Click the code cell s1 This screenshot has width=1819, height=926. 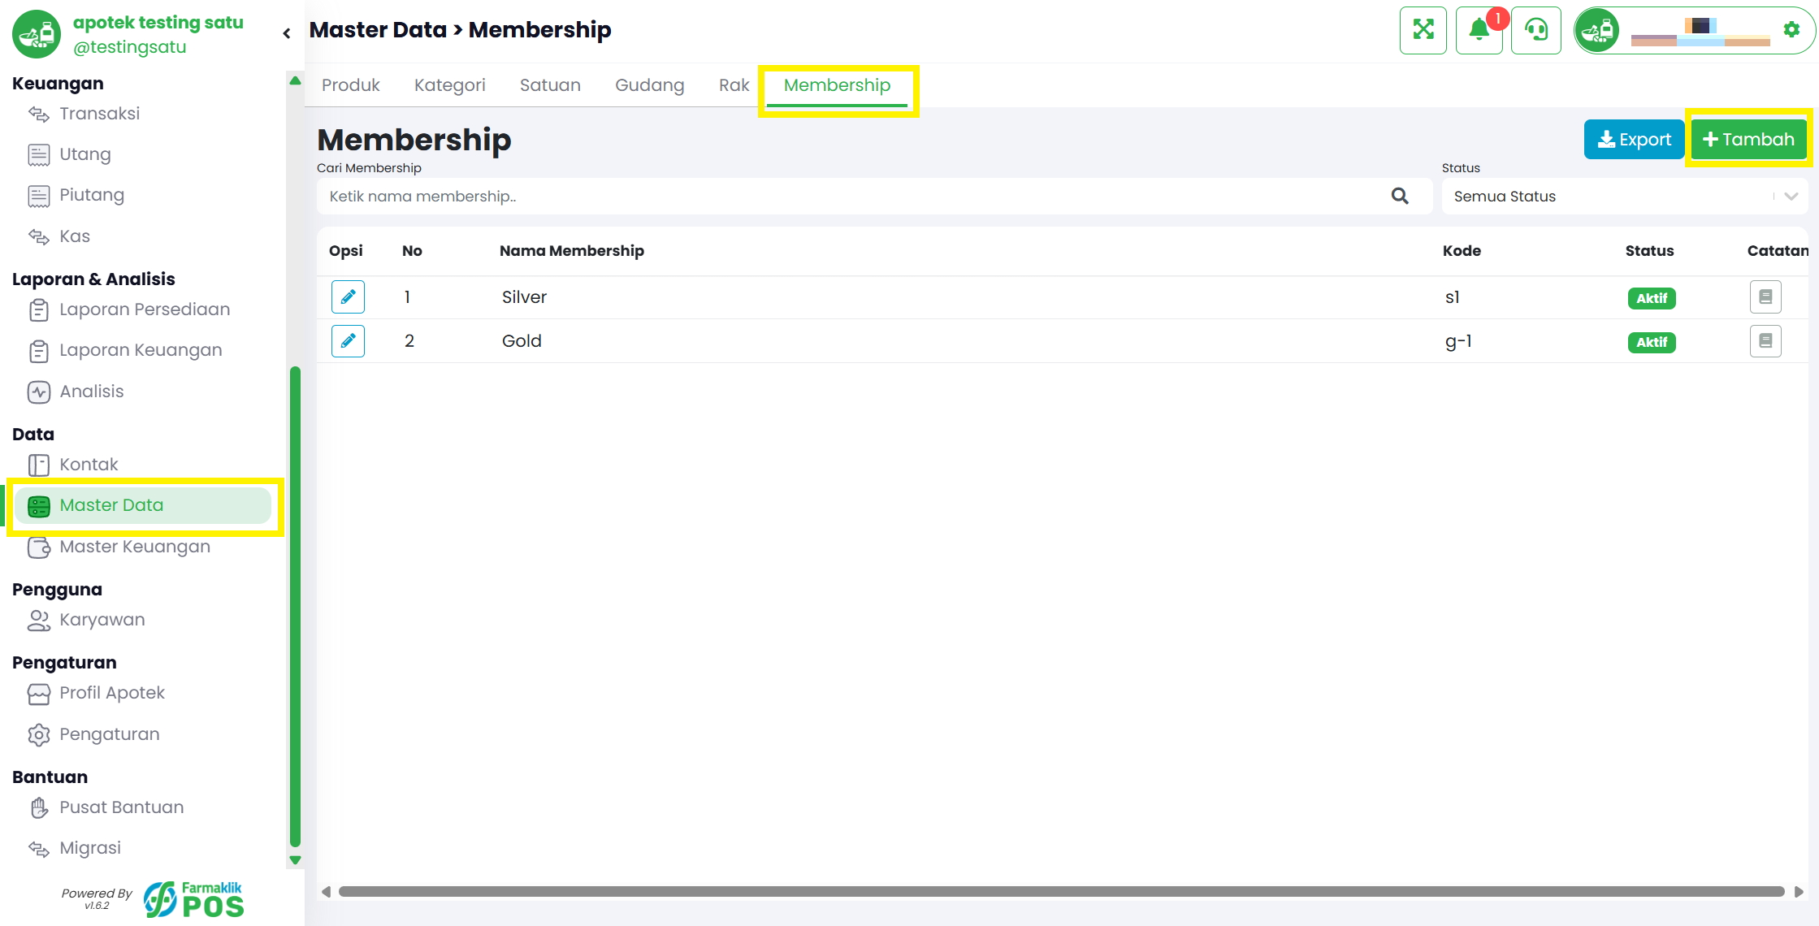coord(1452,297)
